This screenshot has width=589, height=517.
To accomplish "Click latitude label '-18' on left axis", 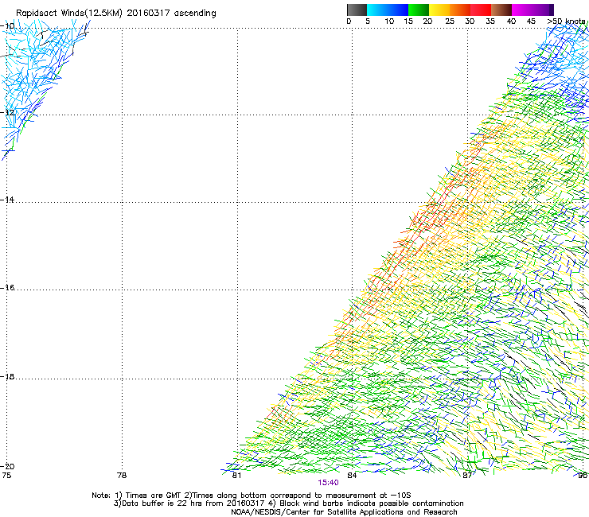I will pos(7,376).
